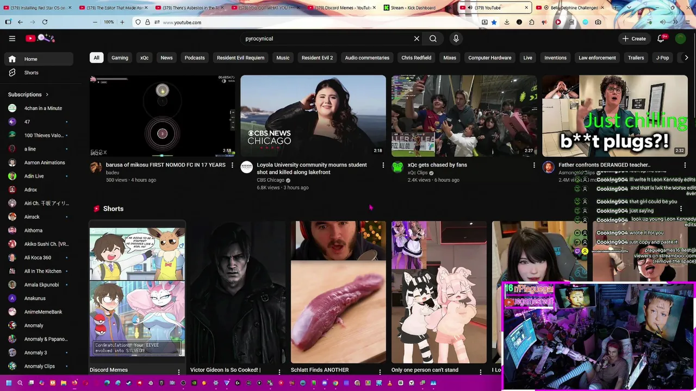Open options for barusa of mikosu video
This screenshot has height=391, width=696.
[232, 165]
